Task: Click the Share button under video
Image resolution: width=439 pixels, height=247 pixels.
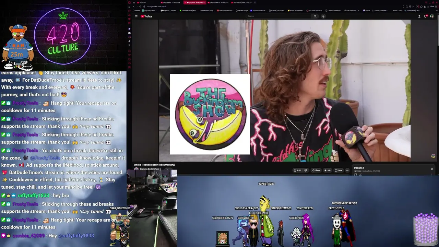Action: point(316,170)
